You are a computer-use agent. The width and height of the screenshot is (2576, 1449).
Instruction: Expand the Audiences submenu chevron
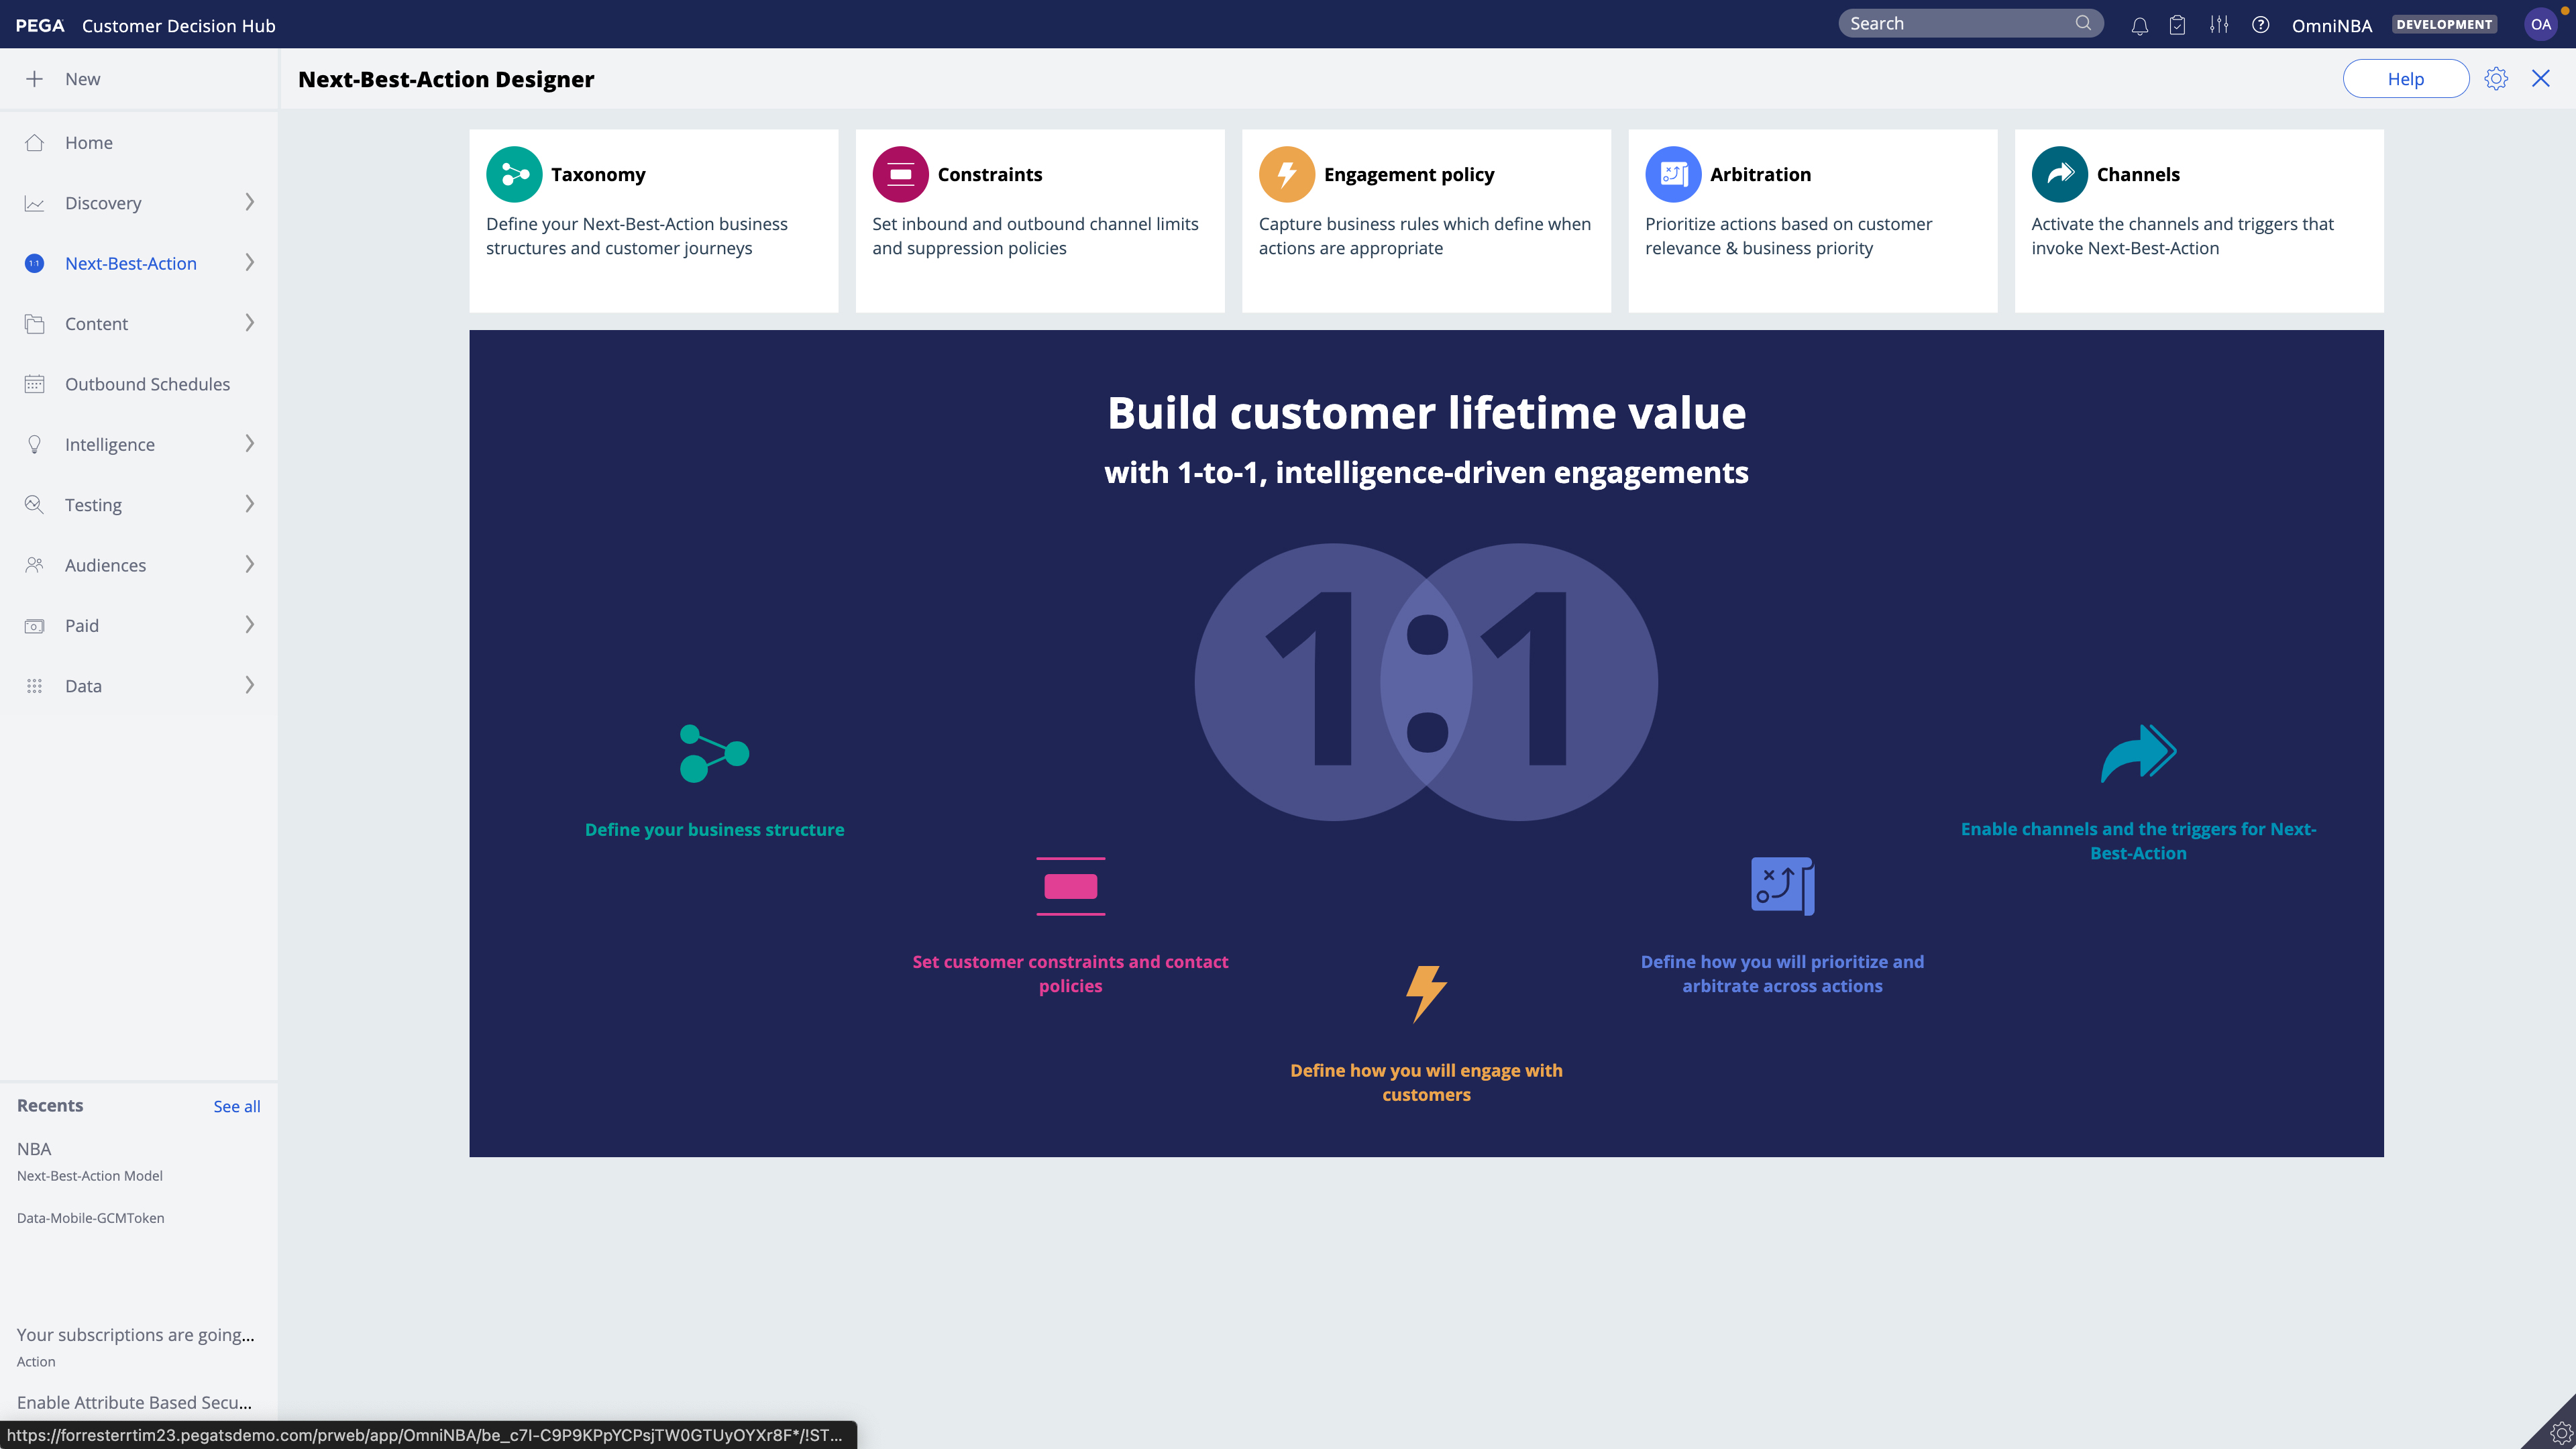pyautogui.click(x=249, y=564)
